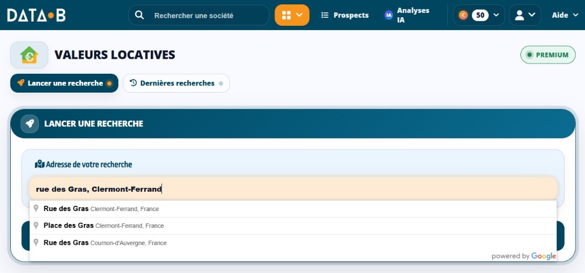Click the history clock icon in Dernières recherches
This screenshot has height=273, width=585.
(133, 83)
